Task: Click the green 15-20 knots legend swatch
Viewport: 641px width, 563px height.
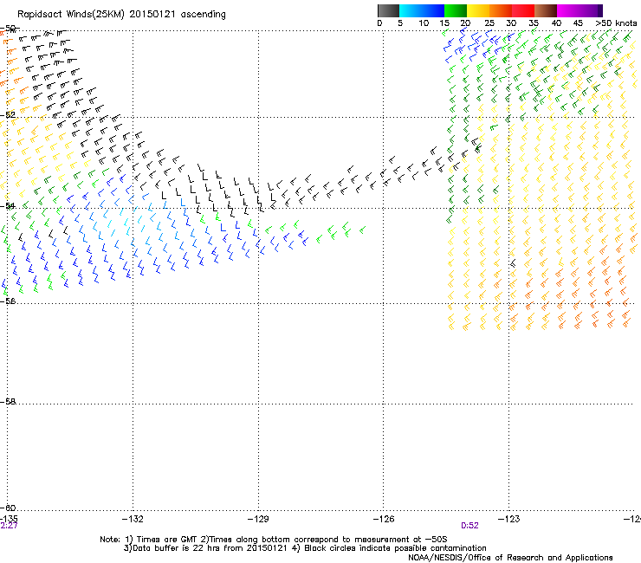Action: 456,10
